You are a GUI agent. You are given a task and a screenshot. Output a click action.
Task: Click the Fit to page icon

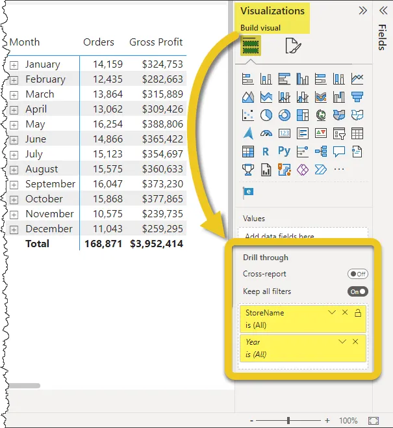[x=374, y=421]
